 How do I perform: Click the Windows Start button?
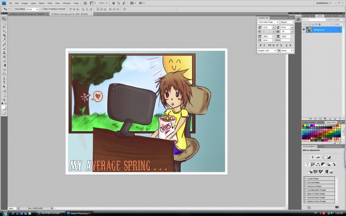[5, 213]
